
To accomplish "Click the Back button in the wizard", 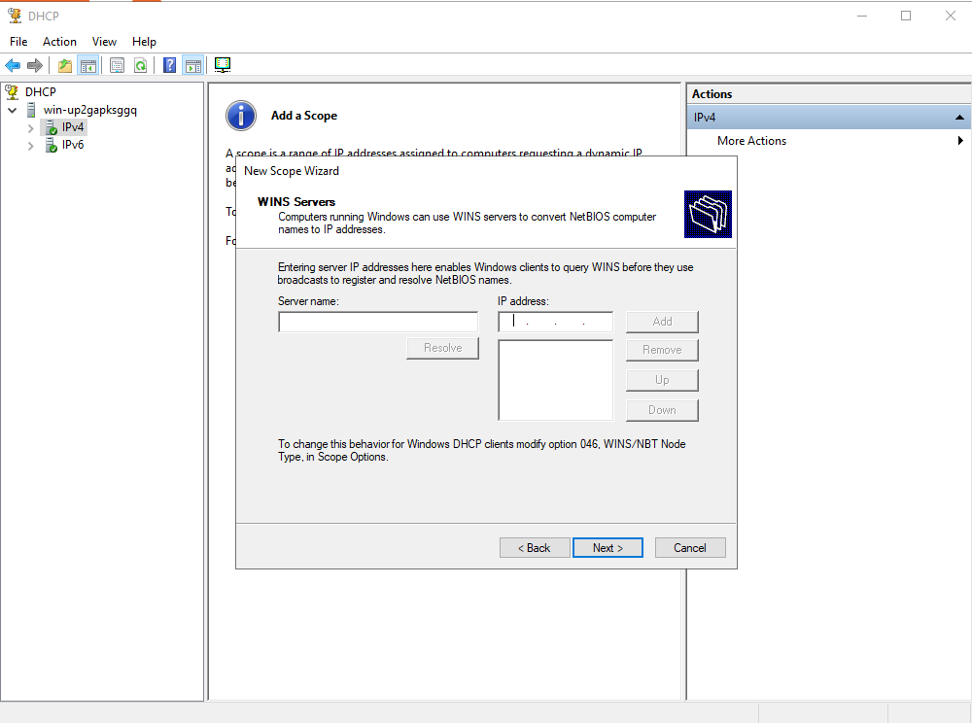I will click(x=535, y=548).
